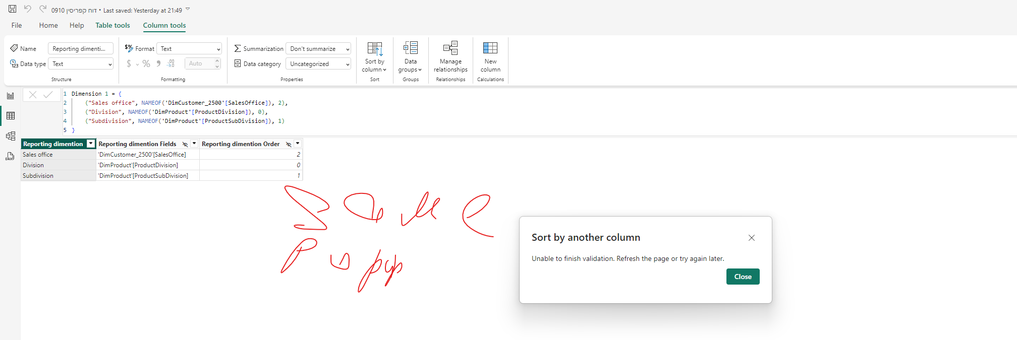Open the Format dropdown
This screenshot has width=1017, height=340.
click(x=189, y=49)
